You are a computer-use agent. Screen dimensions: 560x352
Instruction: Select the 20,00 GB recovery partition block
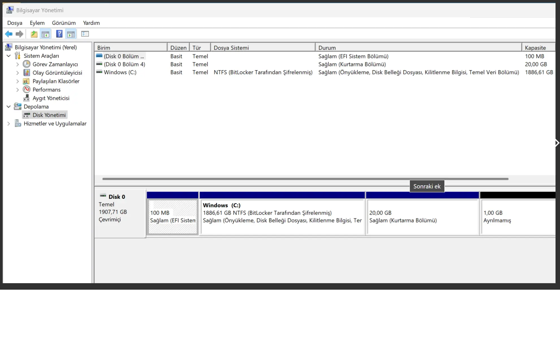(x=422, y=217)
